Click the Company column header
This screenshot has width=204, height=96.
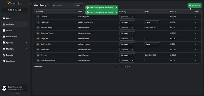coord(123,12)
